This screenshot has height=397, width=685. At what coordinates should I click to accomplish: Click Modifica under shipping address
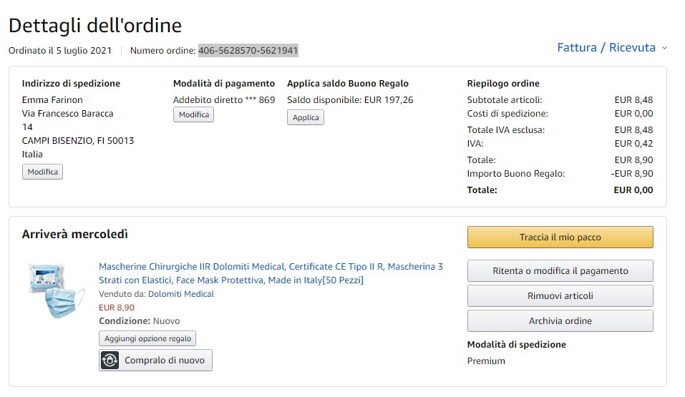point(42,172)
